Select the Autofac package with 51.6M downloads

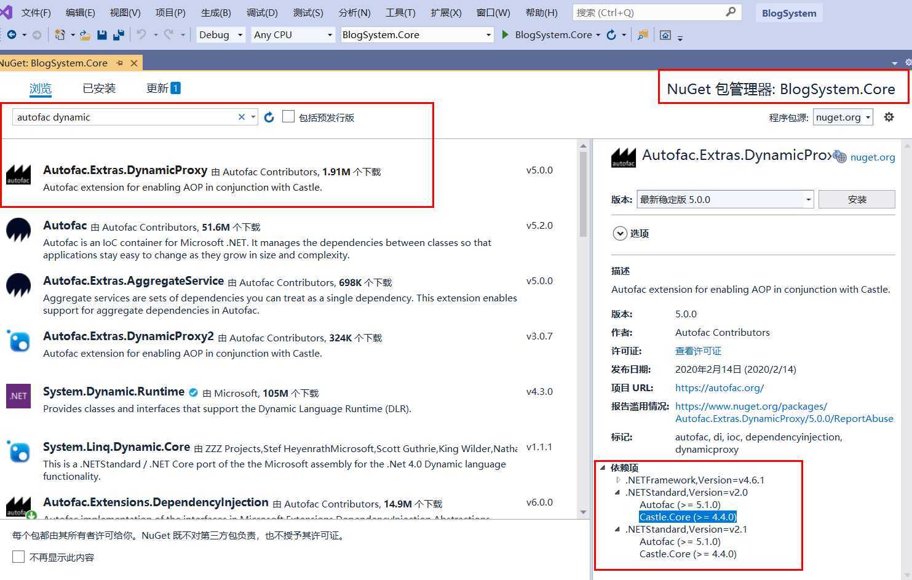tap(289, 240)
